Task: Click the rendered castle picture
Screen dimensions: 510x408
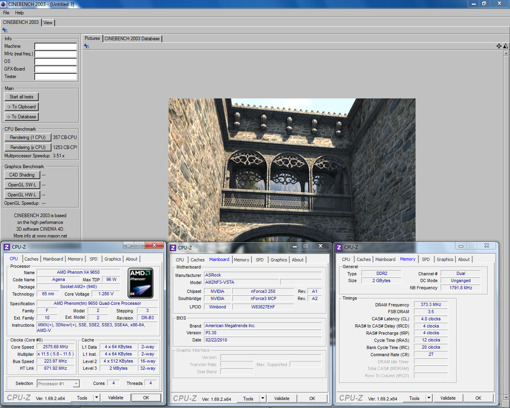Action: point(292,170)
